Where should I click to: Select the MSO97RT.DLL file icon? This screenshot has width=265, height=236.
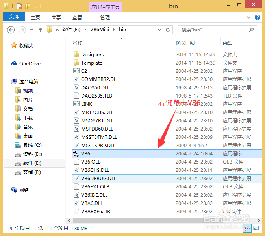click(x=76, y=120)
